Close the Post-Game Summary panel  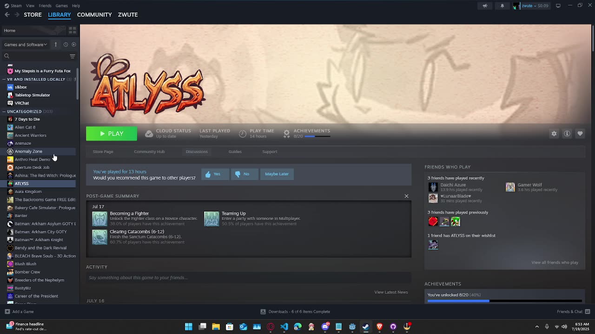[406, 196]
